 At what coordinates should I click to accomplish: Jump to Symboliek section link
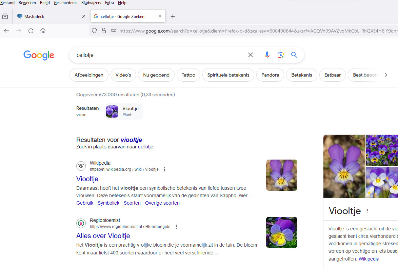tap(108, 203)
